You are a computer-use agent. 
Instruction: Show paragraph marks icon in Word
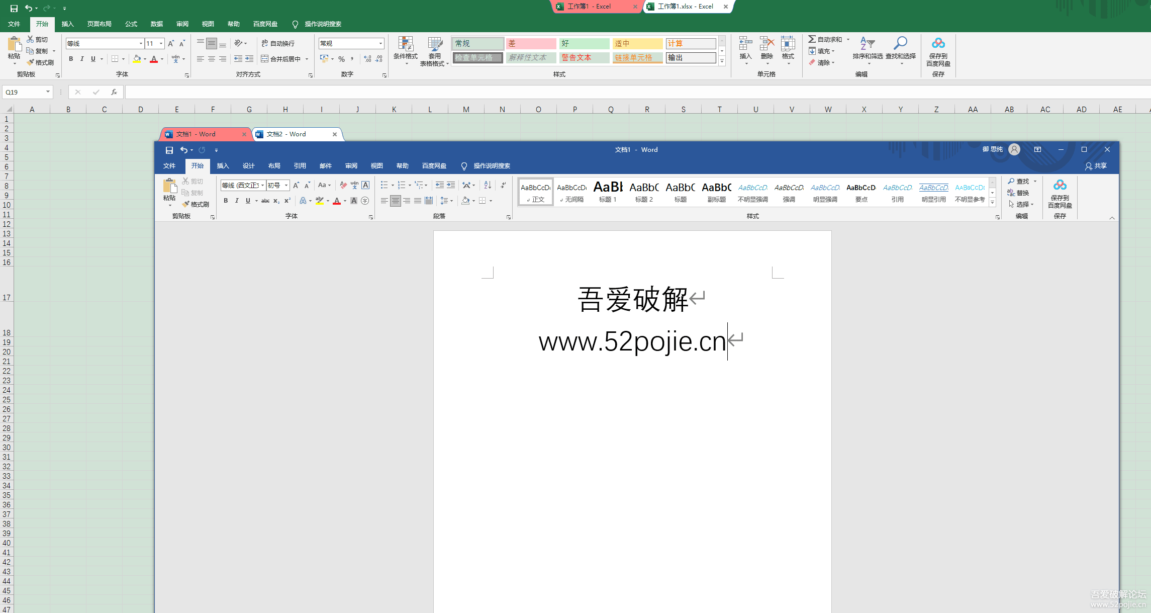pyautogui.click(x=503, y=185)
